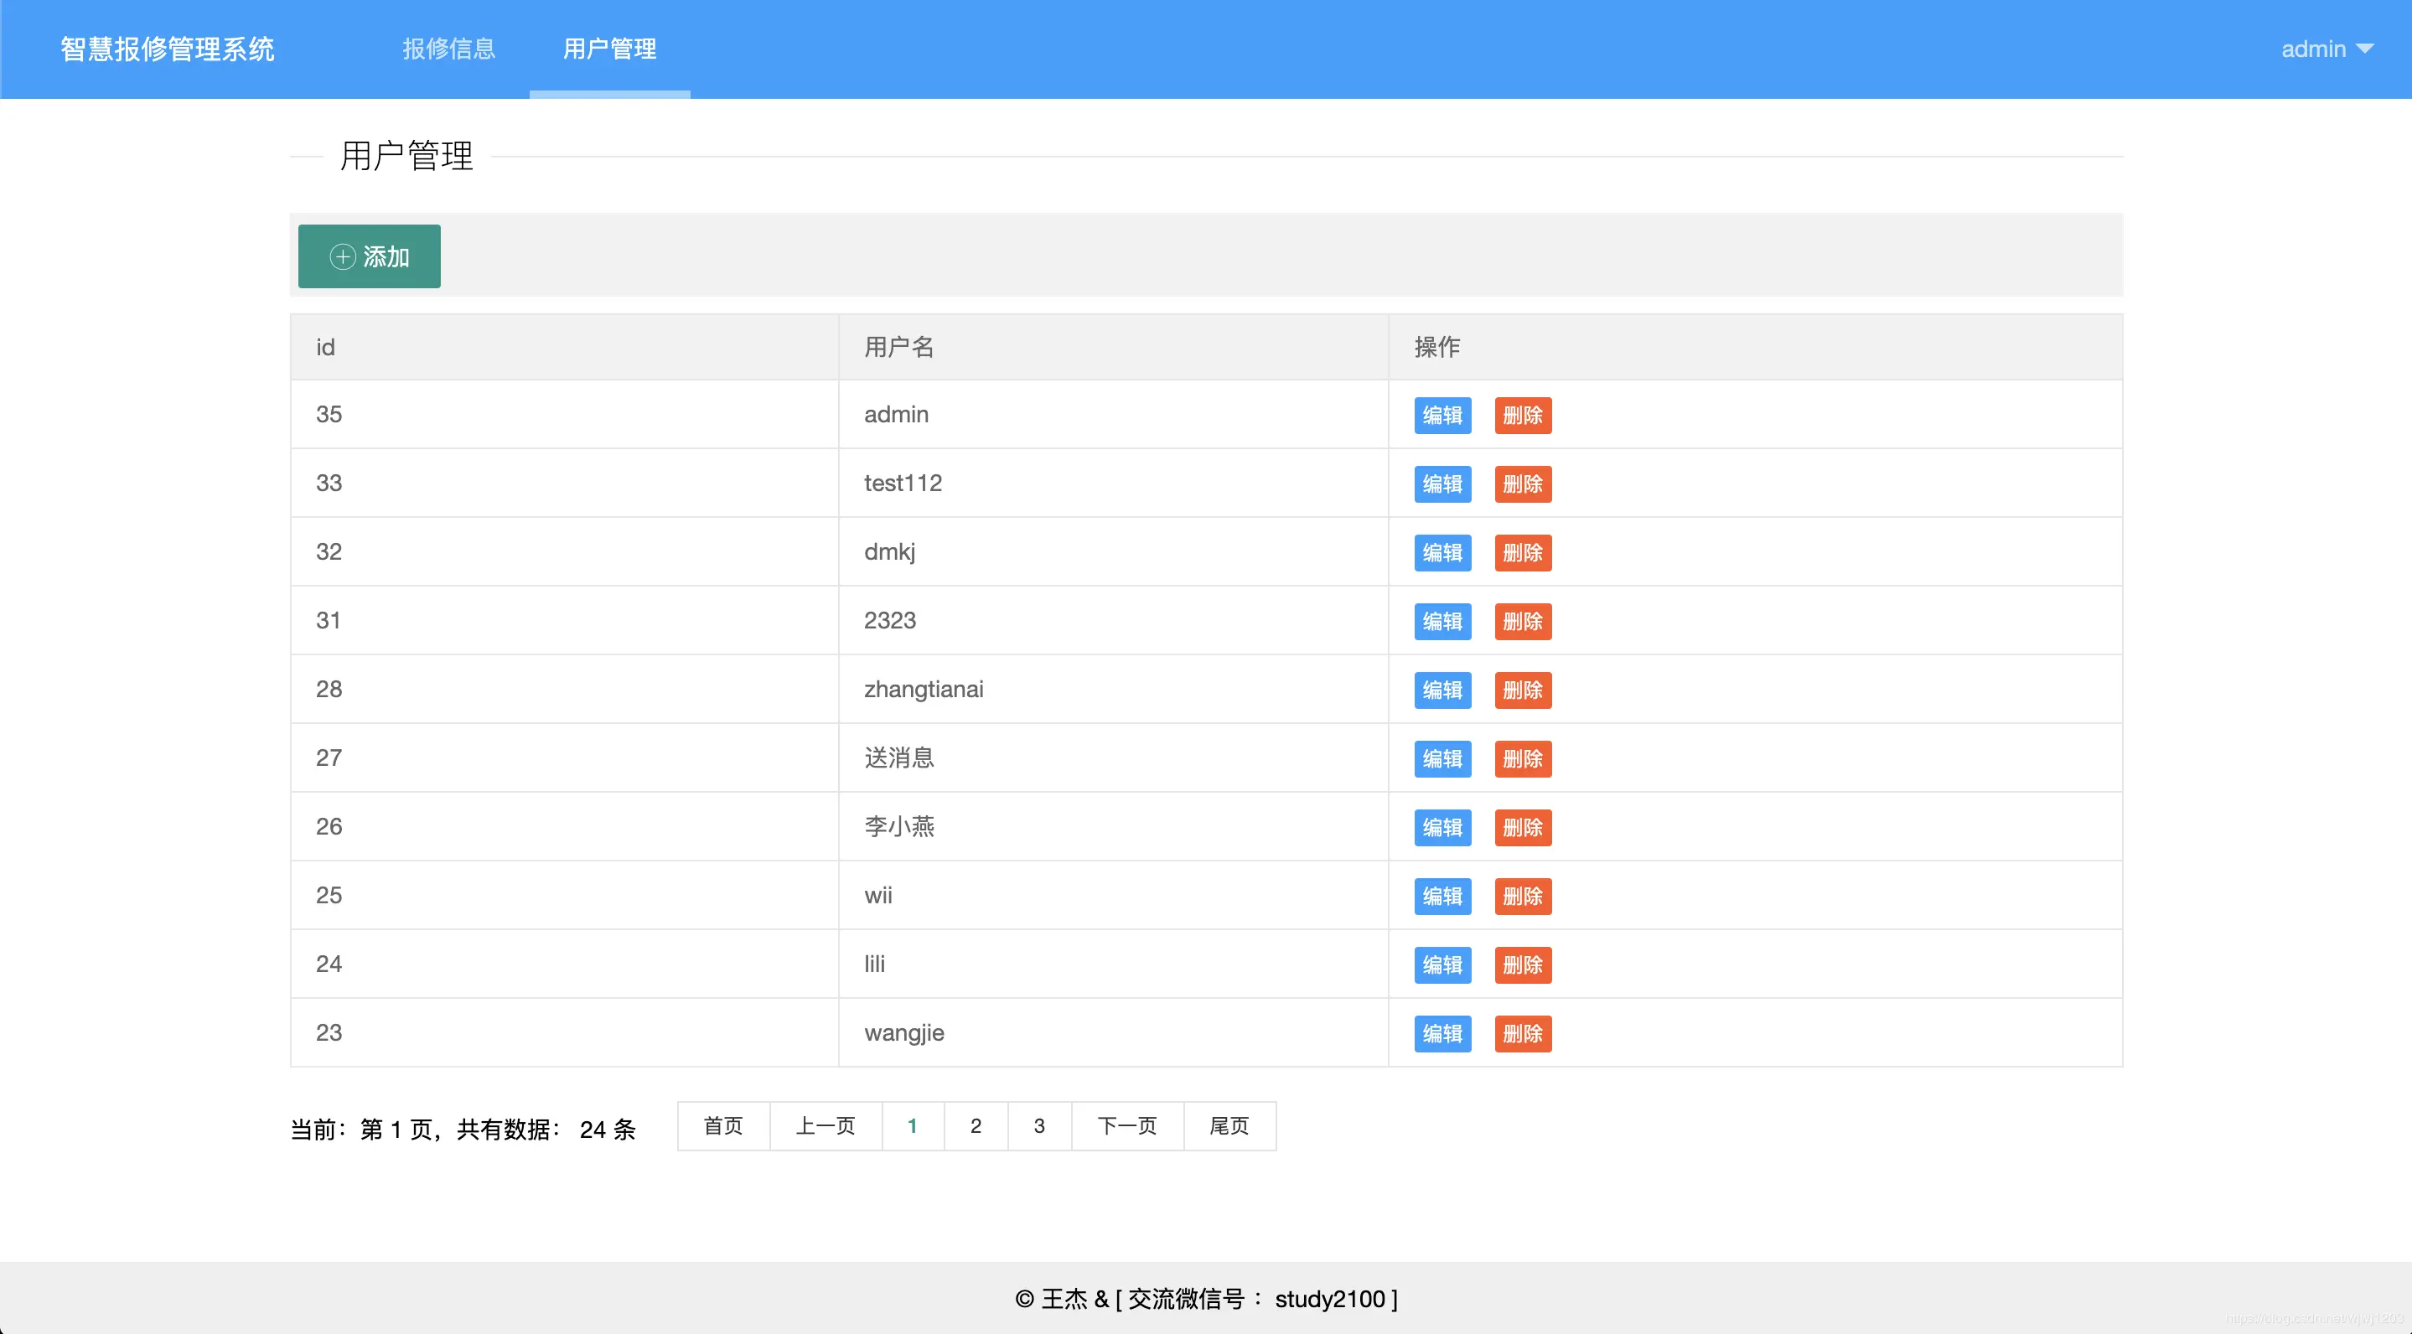2412x1334 pixels.
Task: Click 首页 to return to first page
Action: tap(723, 1126)
